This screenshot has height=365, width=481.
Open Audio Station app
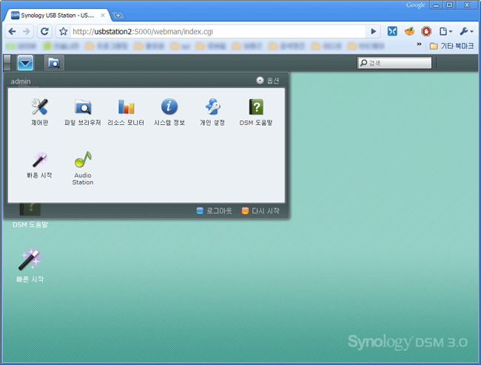tap(83, 168)
